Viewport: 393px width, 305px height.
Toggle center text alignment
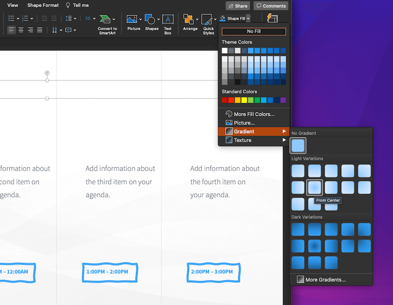[21, 30]
